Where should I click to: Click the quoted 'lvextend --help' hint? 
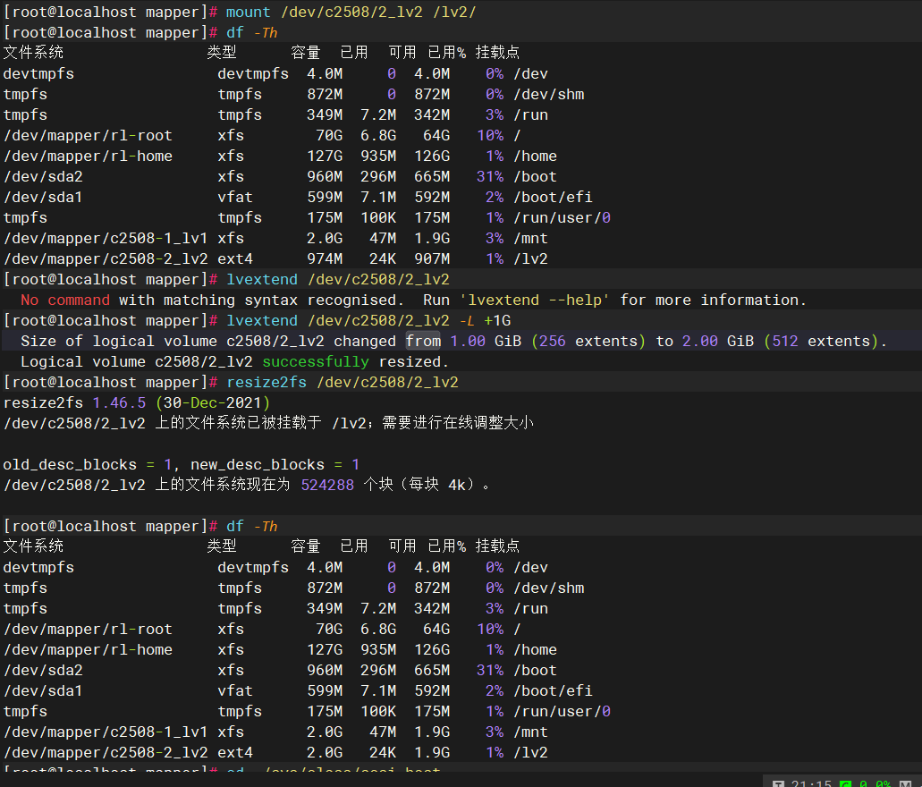(534, 300)
